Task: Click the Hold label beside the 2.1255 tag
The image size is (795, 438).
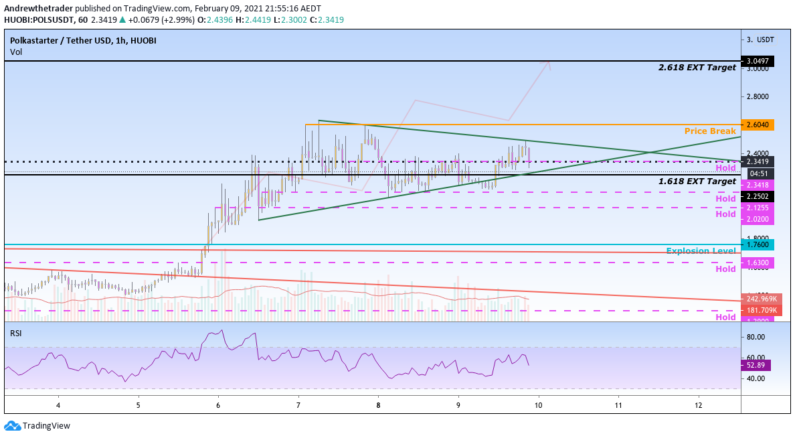Action: pyautogui.click(x=725, y=199)
